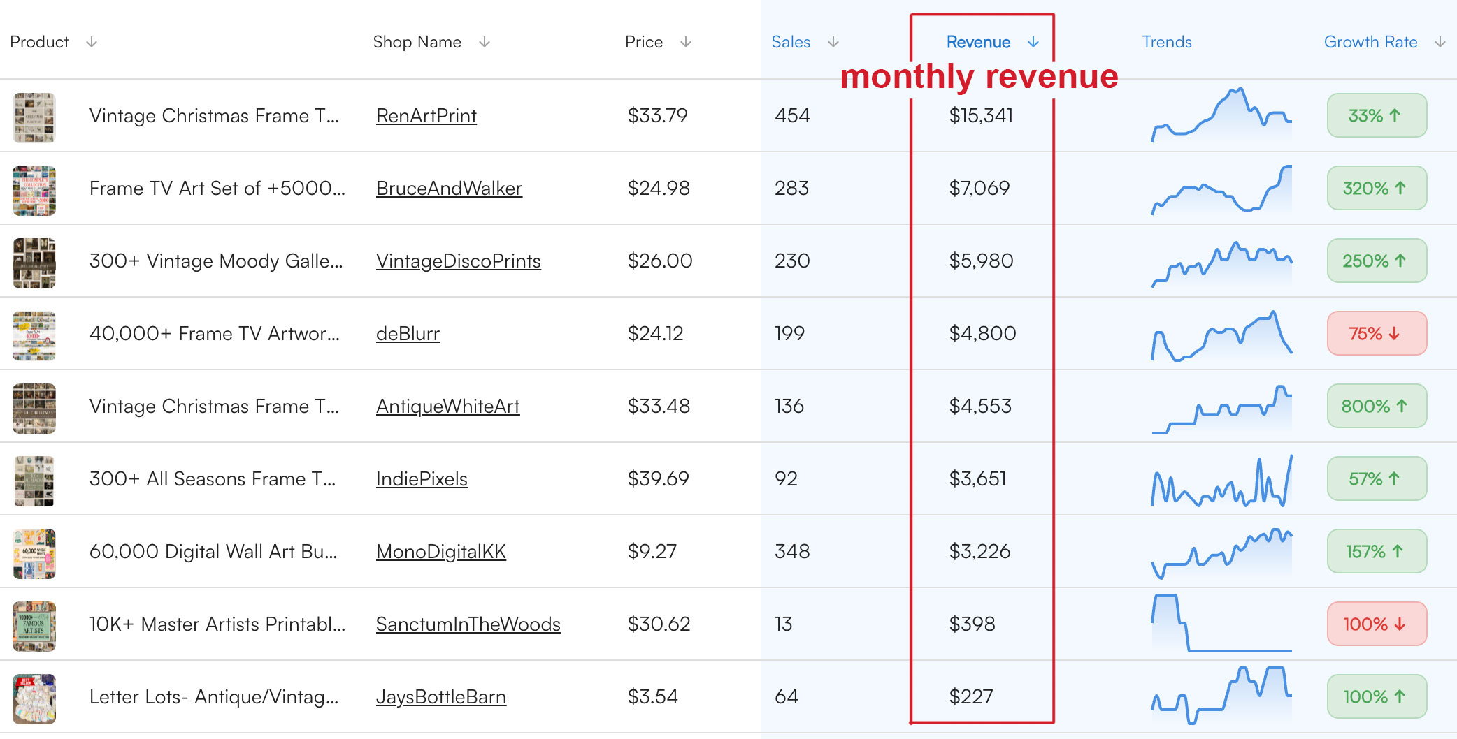Select the Trends column header
1457x739 pixels.
[1167, 43]
